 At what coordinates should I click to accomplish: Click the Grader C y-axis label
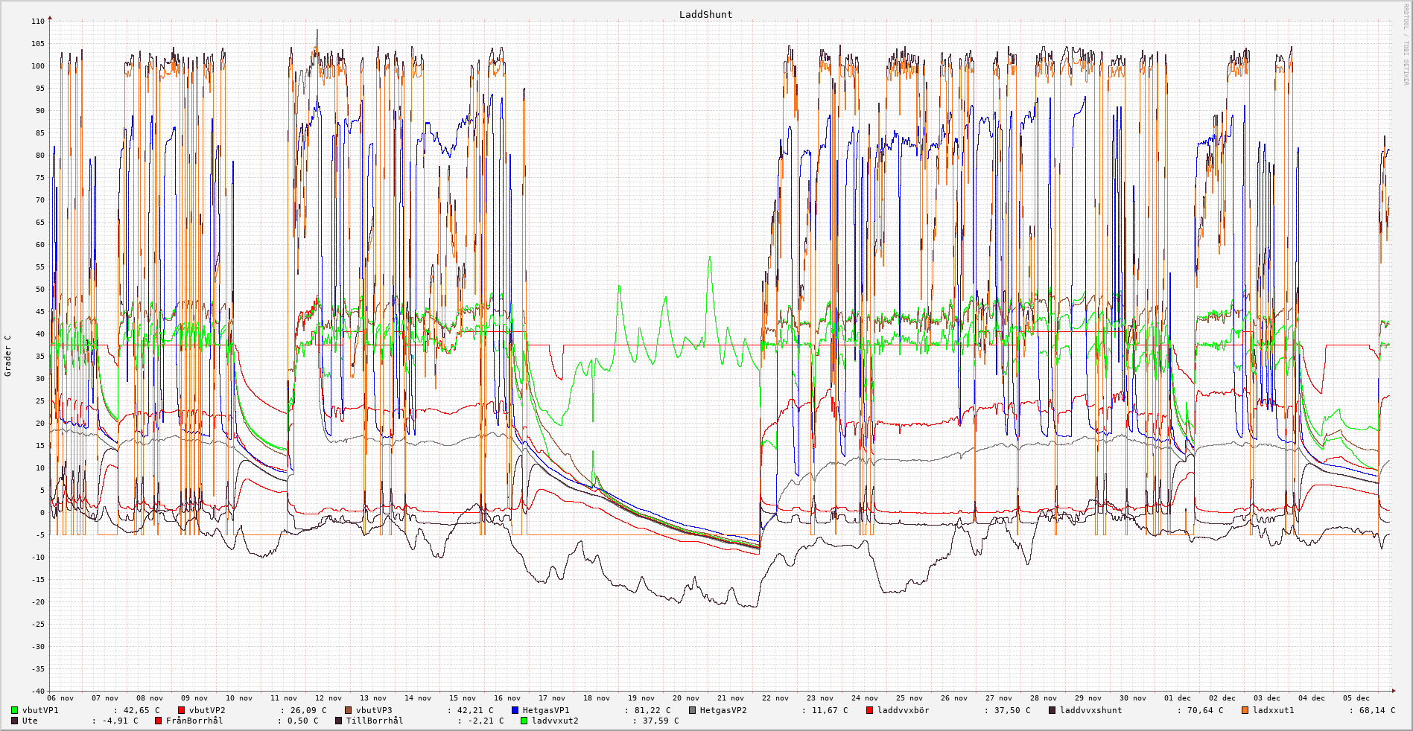(8, 356)
